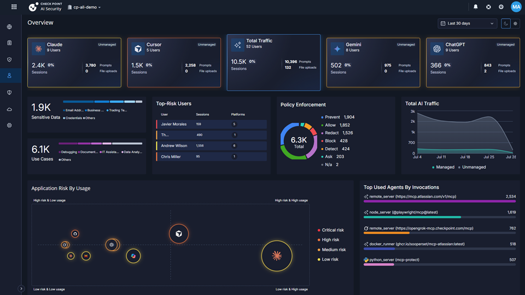Open the apps grid launcher icon
The image size is (525, 295).
pos(14,7)
